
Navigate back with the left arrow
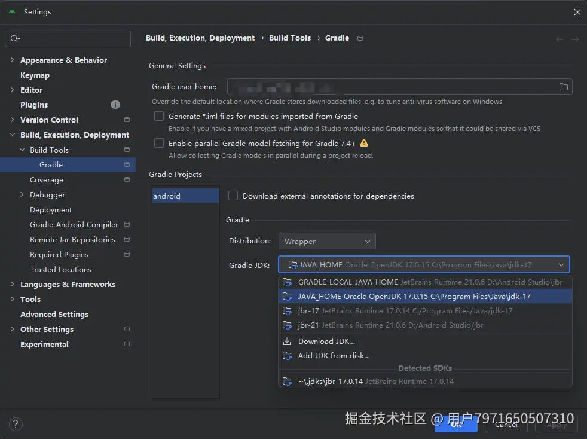click(560, 39)
